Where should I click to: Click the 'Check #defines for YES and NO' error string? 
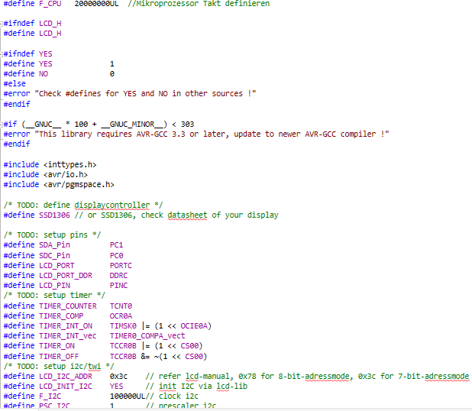point(145,94)
